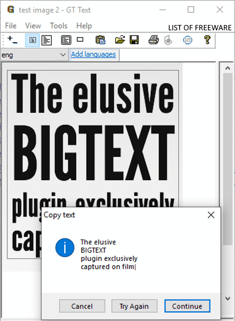
Task: Minimize the GT Text window
Action: pos(162,9)
